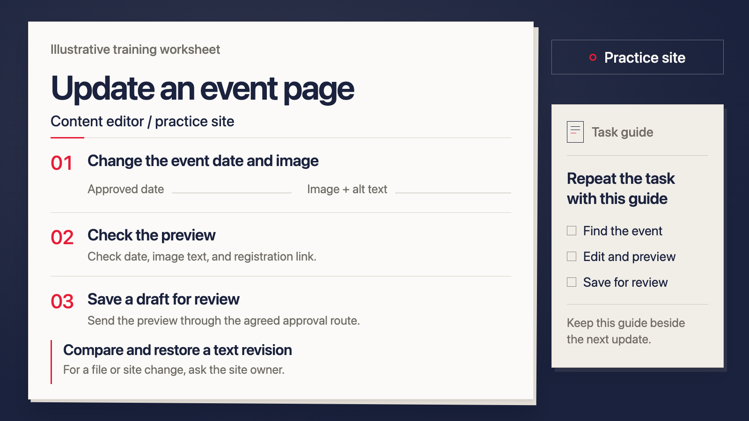
Task: Click Send the preview through approval route text
Action: click(x=224, y=321)
